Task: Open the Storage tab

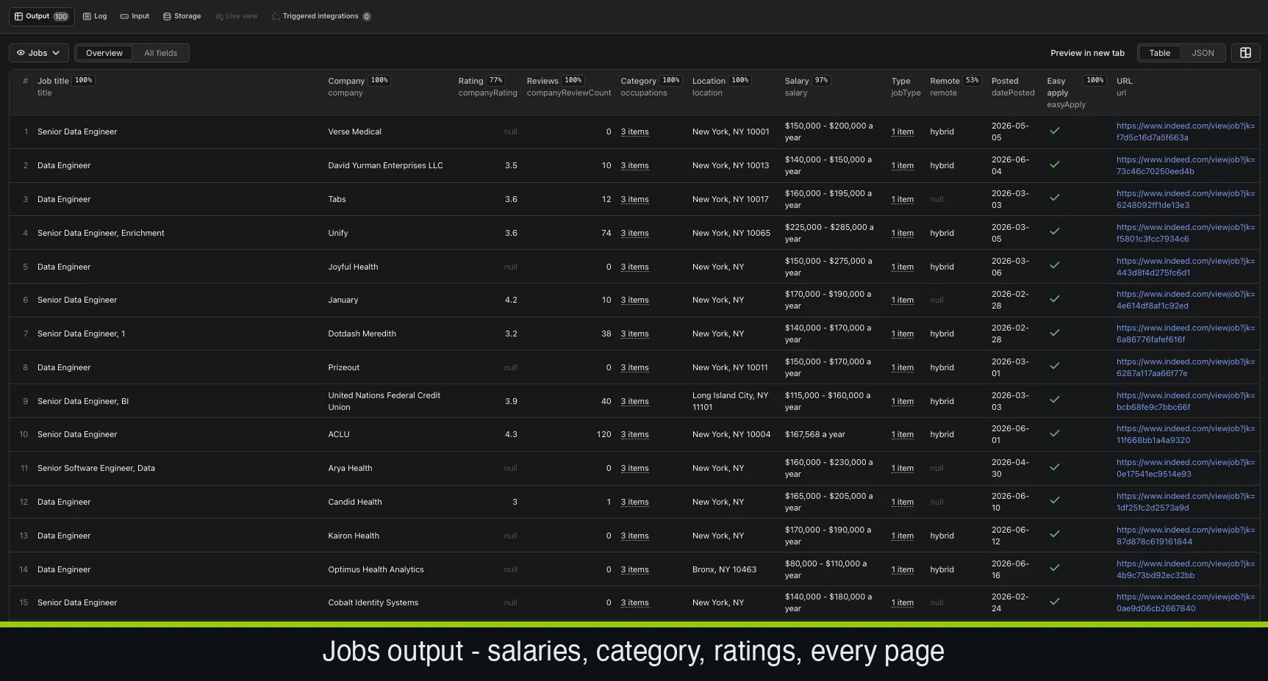Action: [x=182, y=16]
